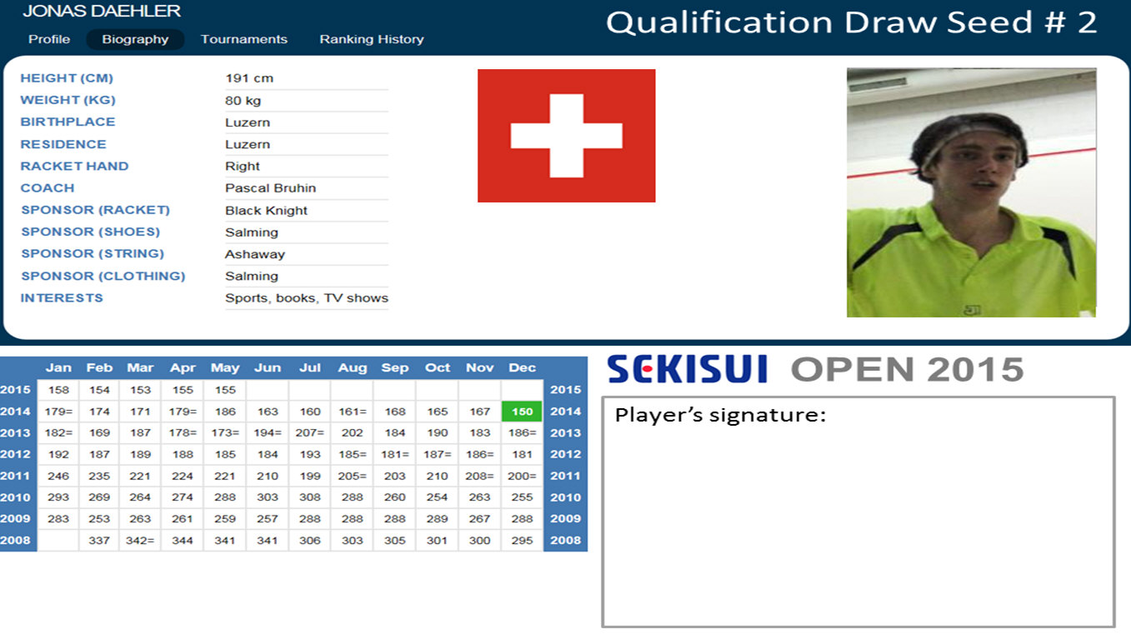
Task: Click the INTERESTS label
Action: pos(62,297)
